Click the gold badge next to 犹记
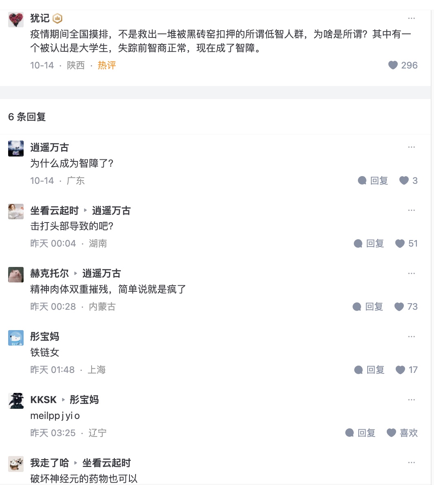 pyautogui.click(x=57, y=18)
